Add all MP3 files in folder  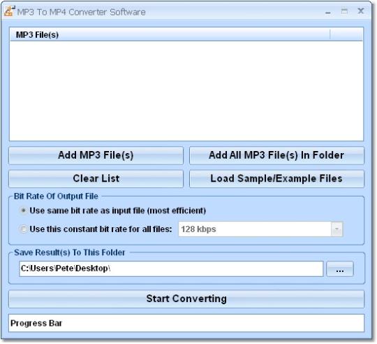(x=276, y=155)
